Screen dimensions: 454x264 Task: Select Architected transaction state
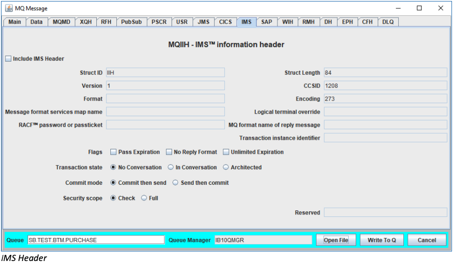coord(226,167)
